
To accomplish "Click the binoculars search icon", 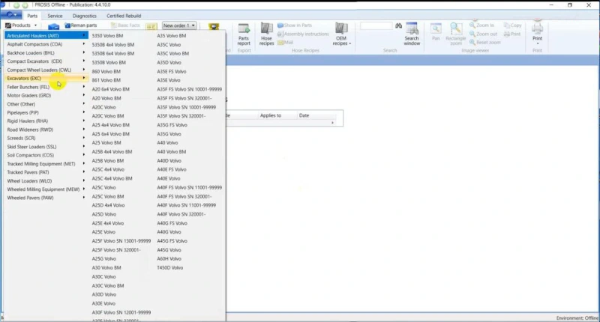I will [399, 25].
